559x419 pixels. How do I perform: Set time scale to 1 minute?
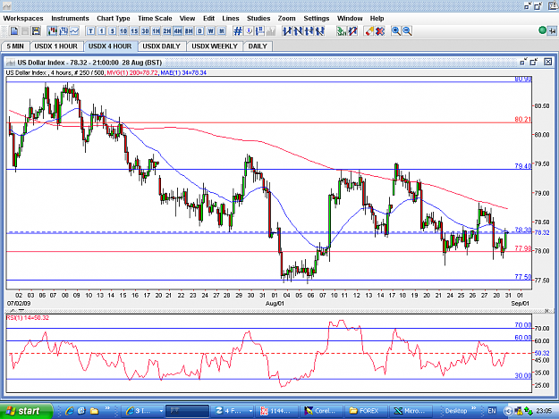click(102, 31)
